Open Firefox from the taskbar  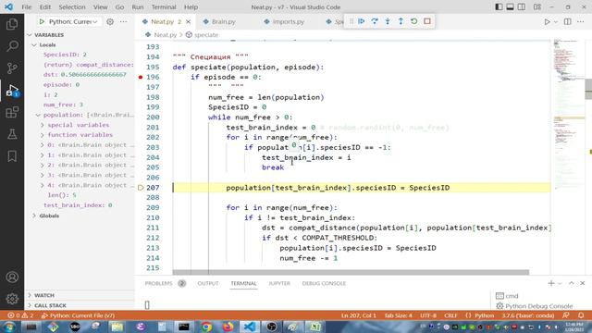coord(228,327)
